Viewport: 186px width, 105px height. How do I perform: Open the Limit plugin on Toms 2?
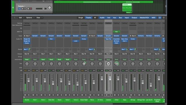pos(76,41)
